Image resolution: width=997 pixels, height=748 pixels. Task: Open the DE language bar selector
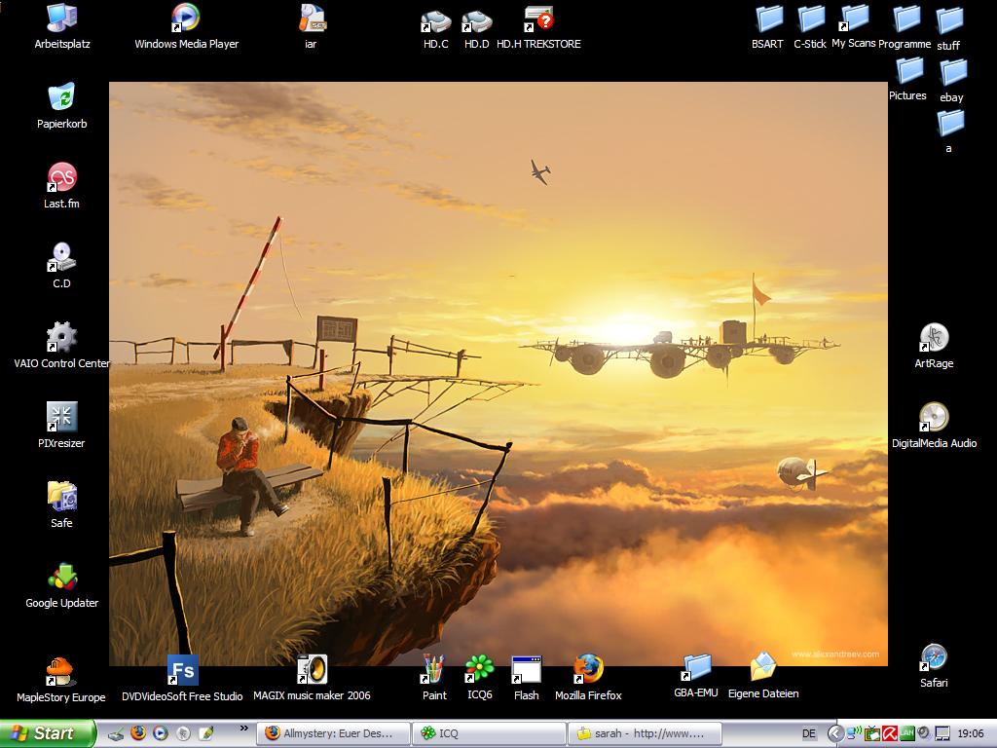808,734
